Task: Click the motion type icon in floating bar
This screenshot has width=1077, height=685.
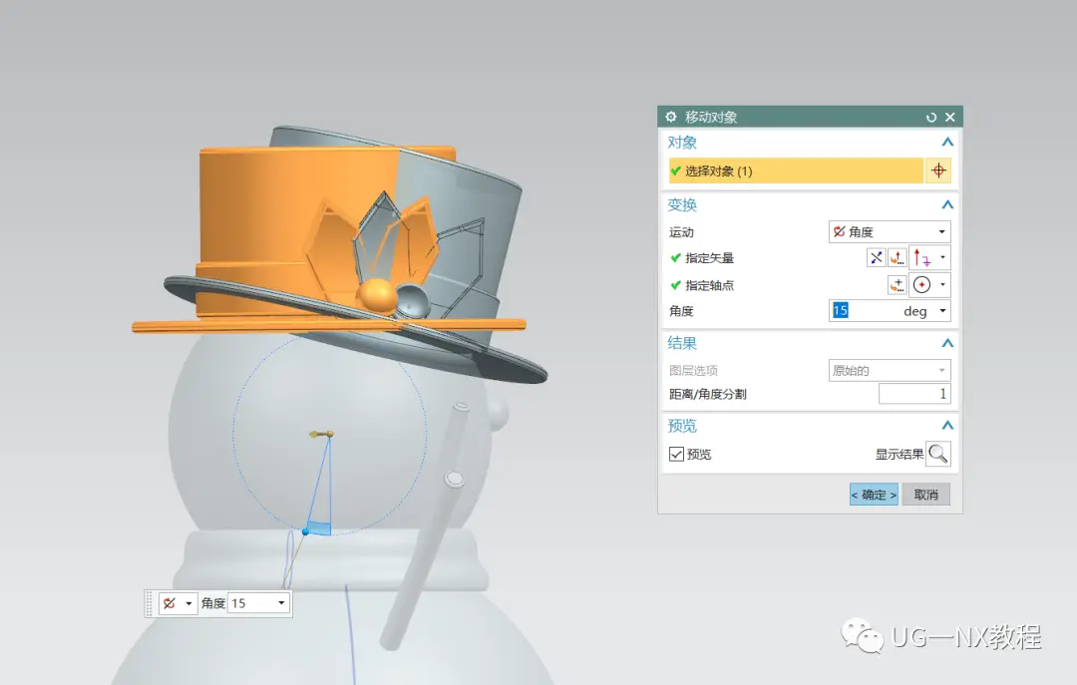Action: pos(170,603)
